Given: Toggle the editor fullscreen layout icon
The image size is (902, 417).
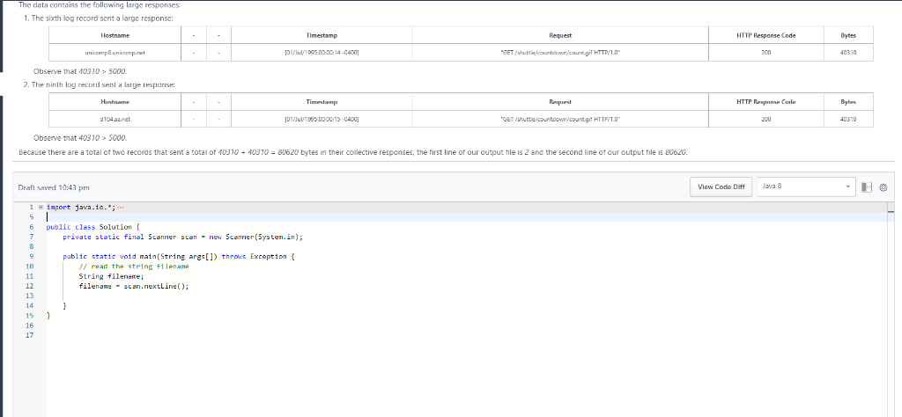Looking at the screenshot, I should [867, 187].
